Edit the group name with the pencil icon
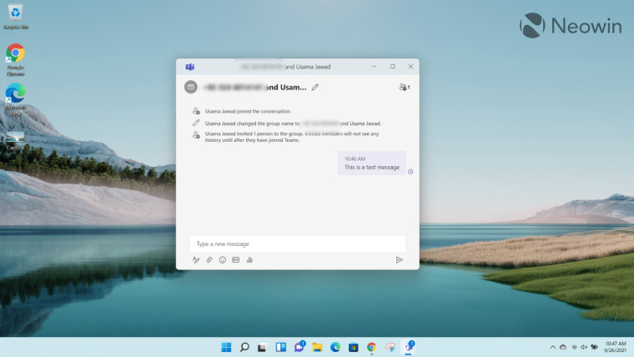 point(315,87)
